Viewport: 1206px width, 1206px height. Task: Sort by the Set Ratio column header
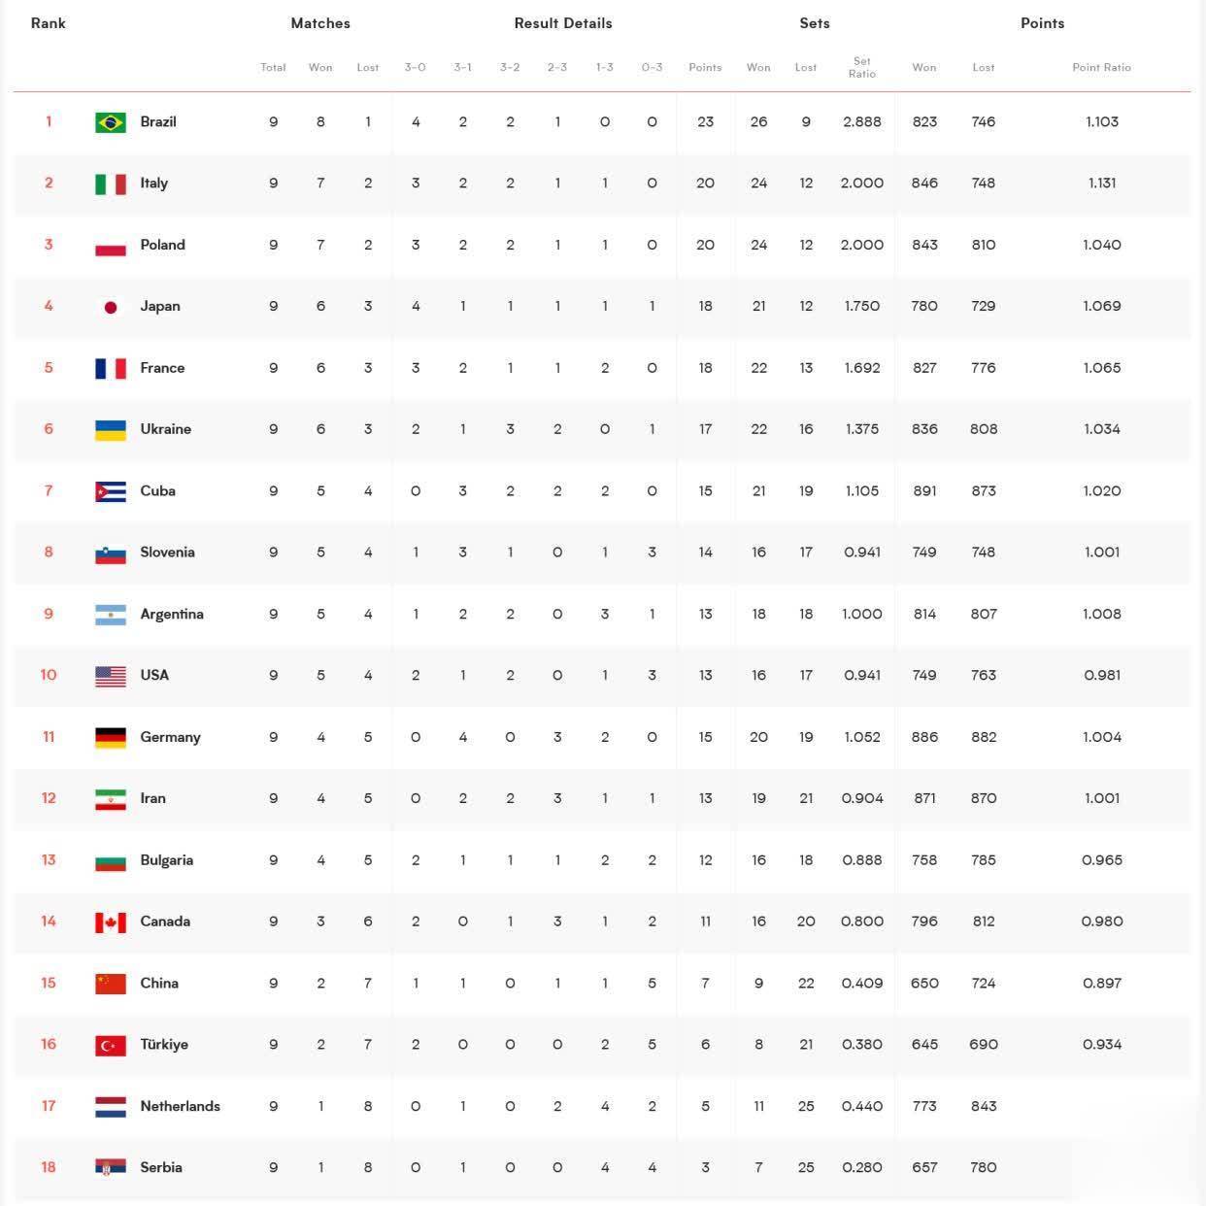[x=861, y=67]
